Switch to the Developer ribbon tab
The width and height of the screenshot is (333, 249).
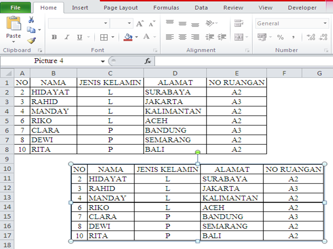[x=302, y=7]
